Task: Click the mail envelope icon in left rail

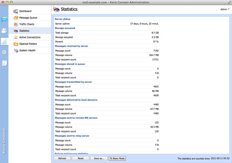Action: [4, 19]
